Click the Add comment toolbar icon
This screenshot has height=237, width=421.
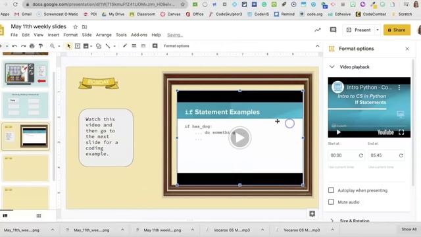155,46
